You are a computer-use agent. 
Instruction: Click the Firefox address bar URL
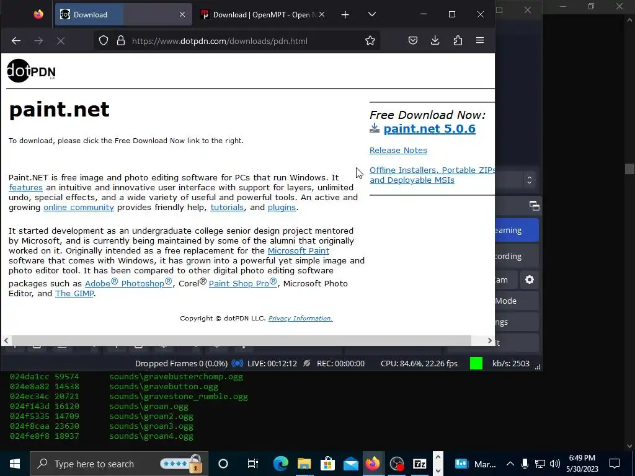pos(220,41)
